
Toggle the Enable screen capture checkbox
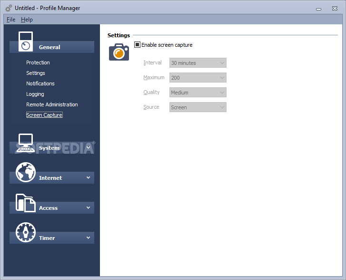(x=137, y=45)
